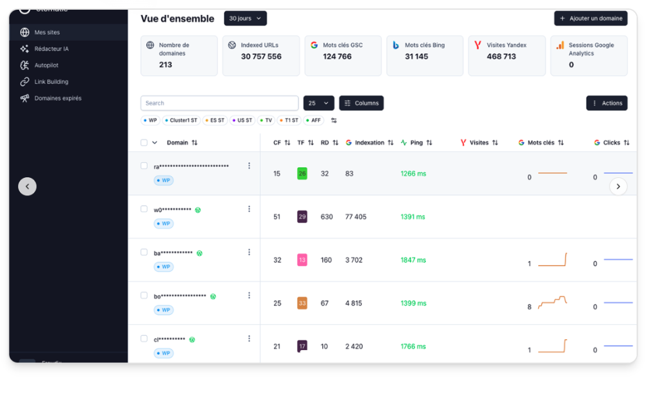This screenshot has height=394, width=660.
Task: Click Ajouter un domaine button
Action: (x=590, y=19)
